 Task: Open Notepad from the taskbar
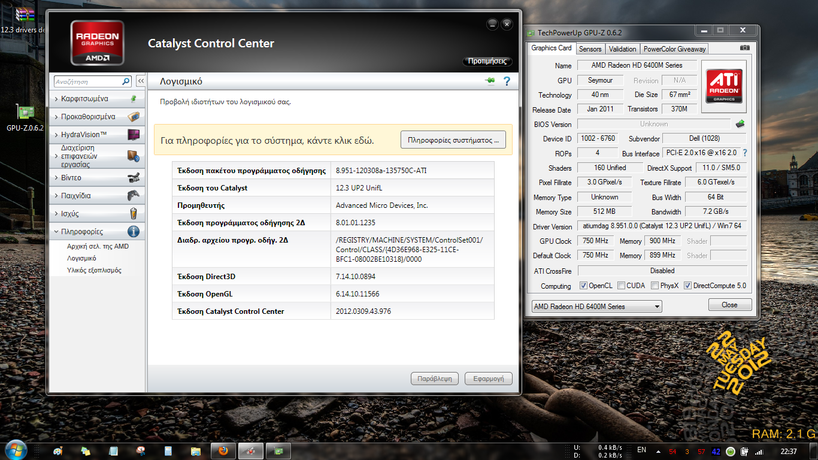tap(113, 451)
